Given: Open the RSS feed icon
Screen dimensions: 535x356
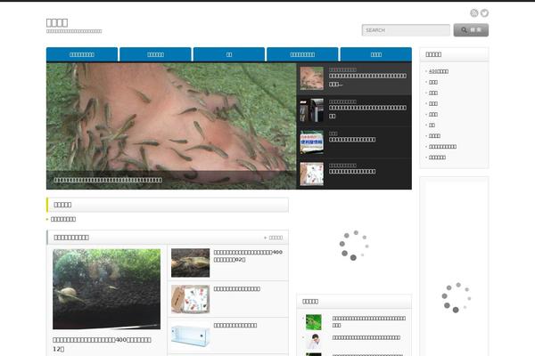Looking at the screenshot, I should click(x=474, y=13).
